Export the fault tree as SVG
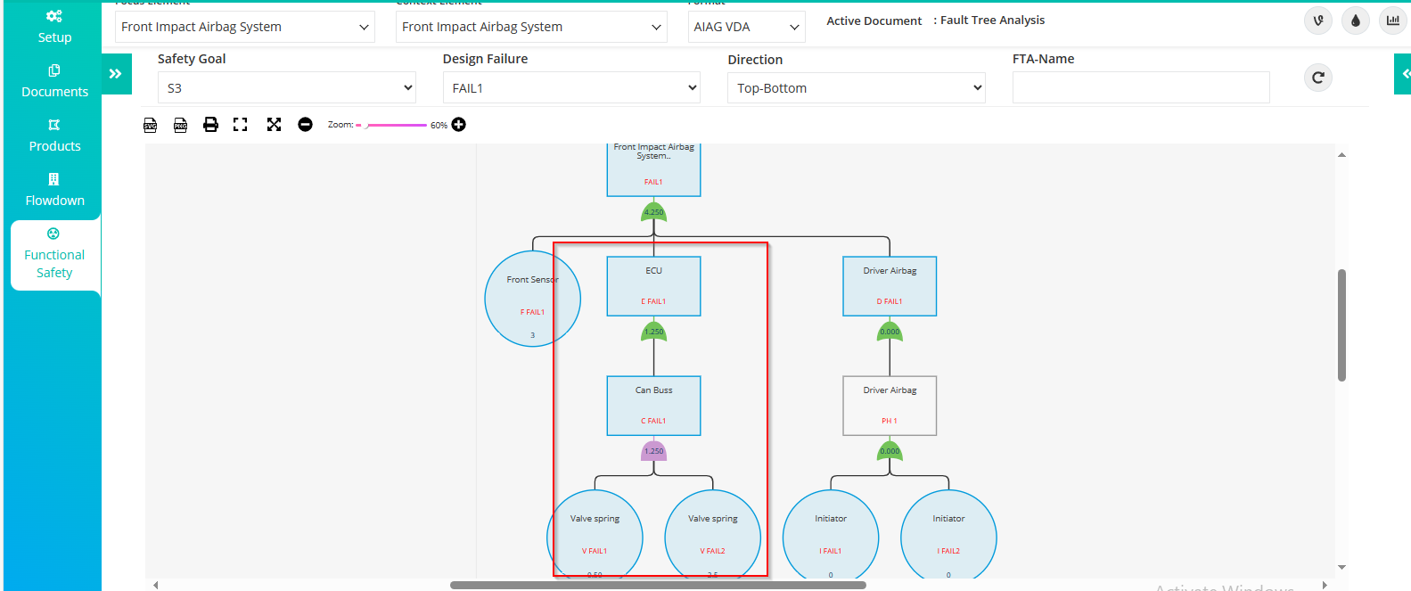 click(151, 125)
